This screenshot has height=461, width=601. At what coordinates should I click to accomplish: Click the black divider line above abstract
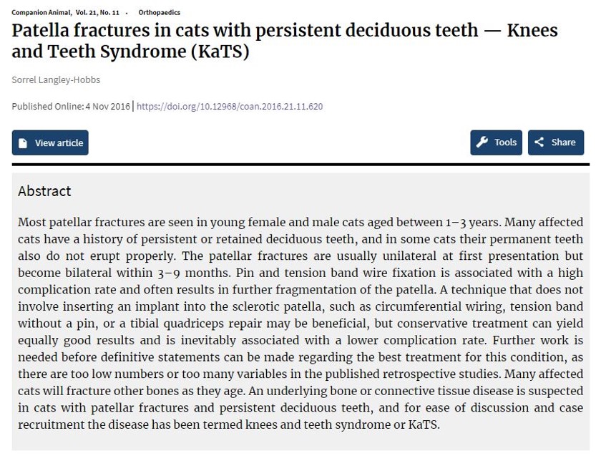300,165
